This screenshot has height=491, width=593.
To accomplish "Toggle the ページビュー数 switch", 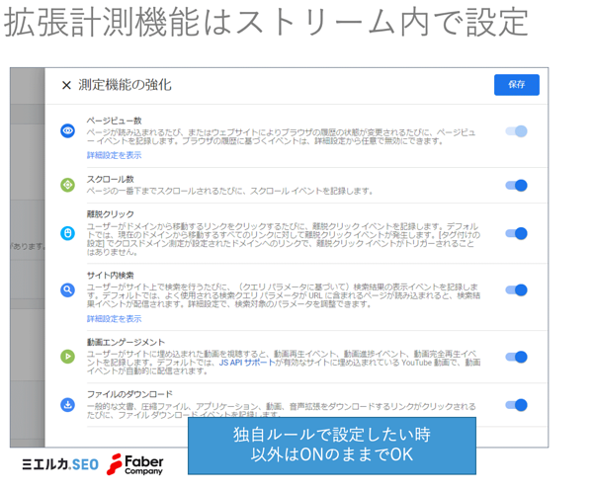I will pyautogui.click(x=517, y=131).
